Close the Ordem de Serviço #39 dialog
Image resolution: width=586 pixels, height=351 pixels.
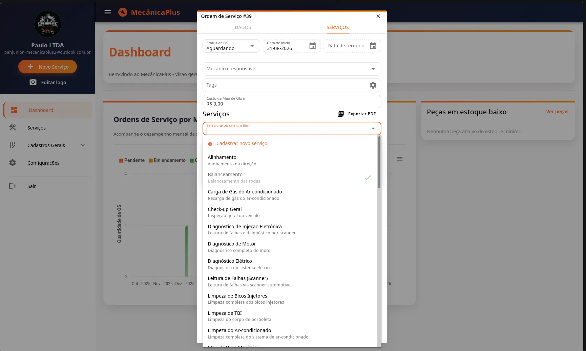(x=378, y=16)
